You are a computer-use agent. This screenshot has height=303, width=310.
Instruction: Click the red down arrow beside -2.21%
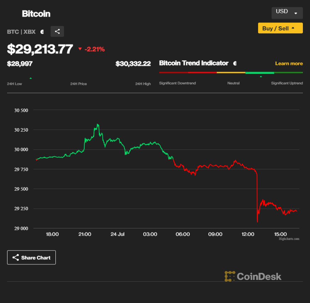[x=80, y=49]
